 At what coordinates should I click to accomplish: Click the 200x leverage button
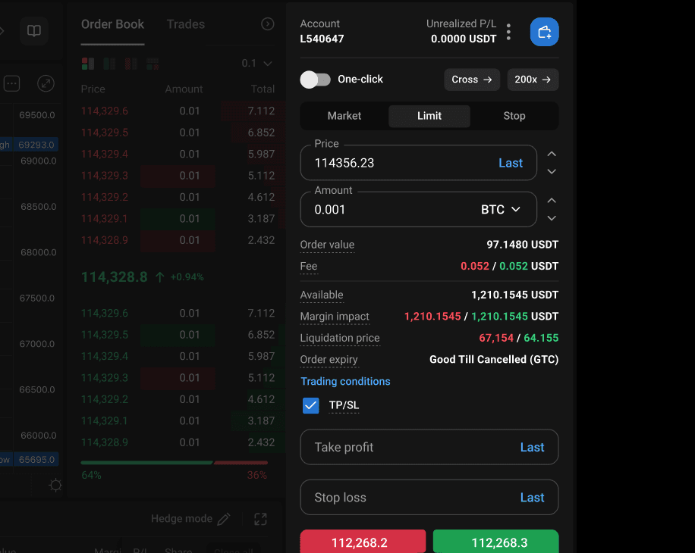coord(533,80)
